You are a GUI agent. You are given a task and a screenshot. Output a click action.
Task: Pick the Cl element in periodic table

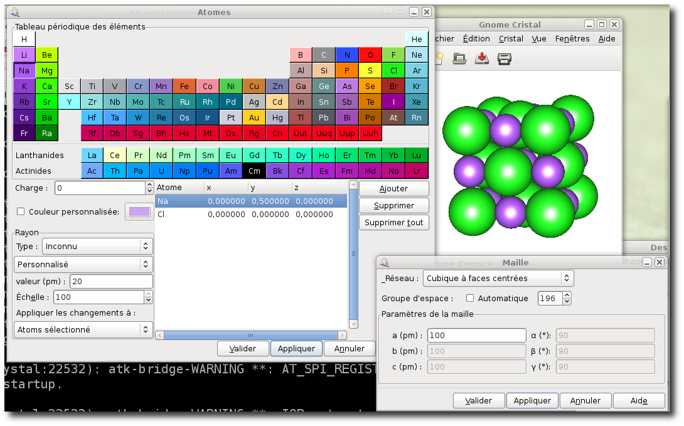pyautogui.click(x=393, y=71)
